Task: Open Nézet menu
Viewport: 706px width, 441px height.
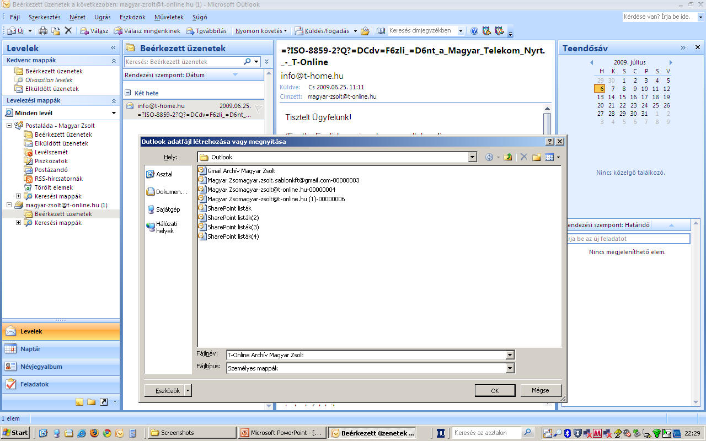Action: (77, 17)
